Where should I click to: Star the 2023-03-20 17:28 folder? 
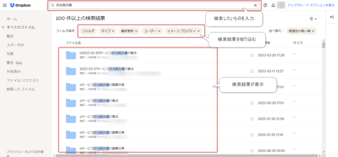(251, 55)
